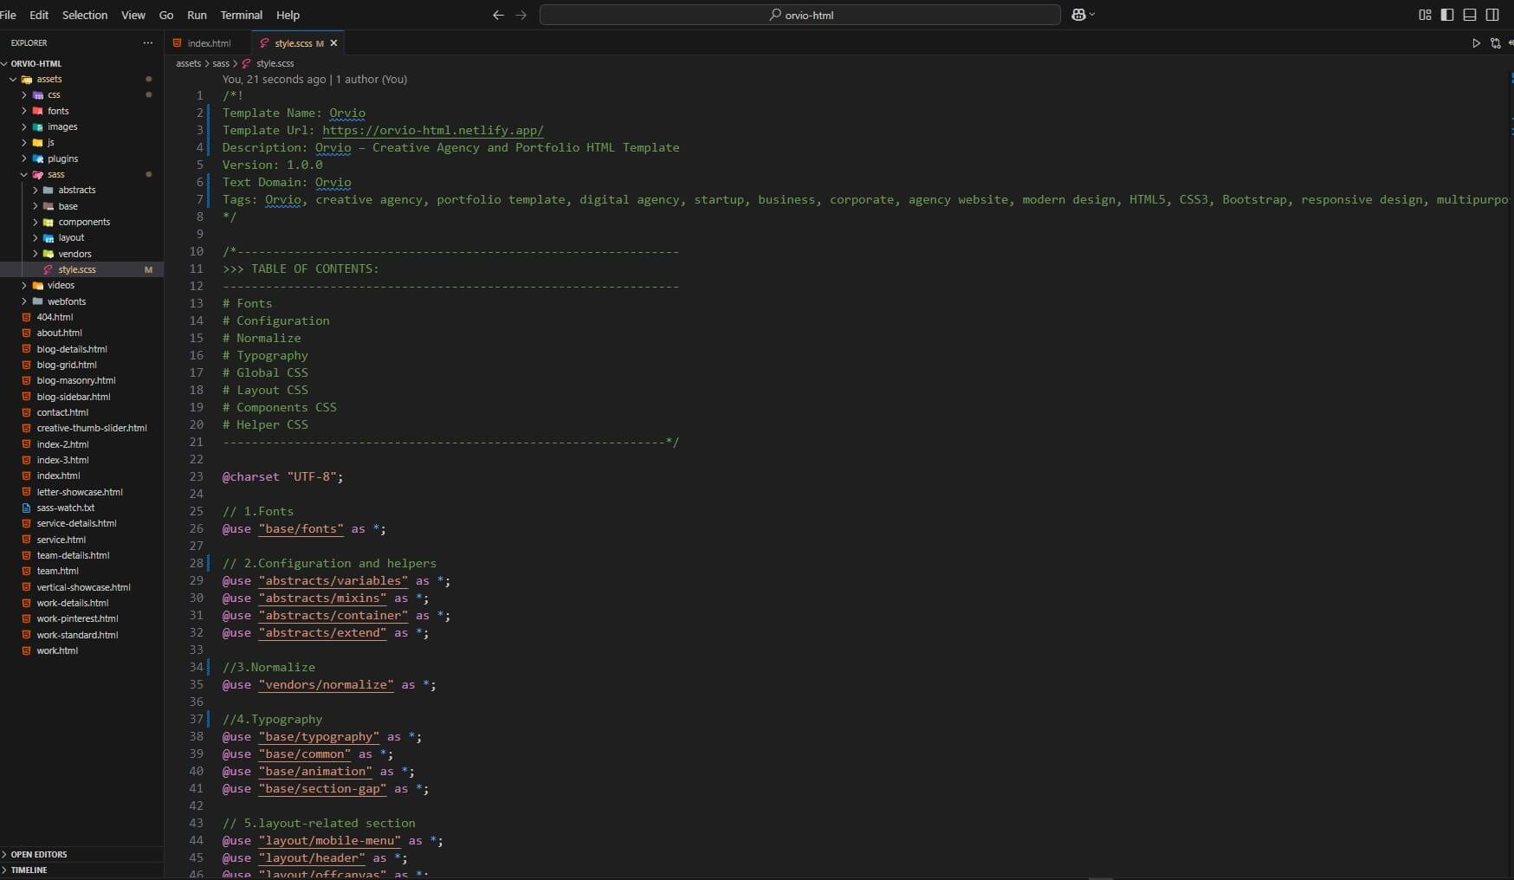1514x880 pixels.
Task: Open Explorer views and more actions ellipsis
Action: [148, 42]
